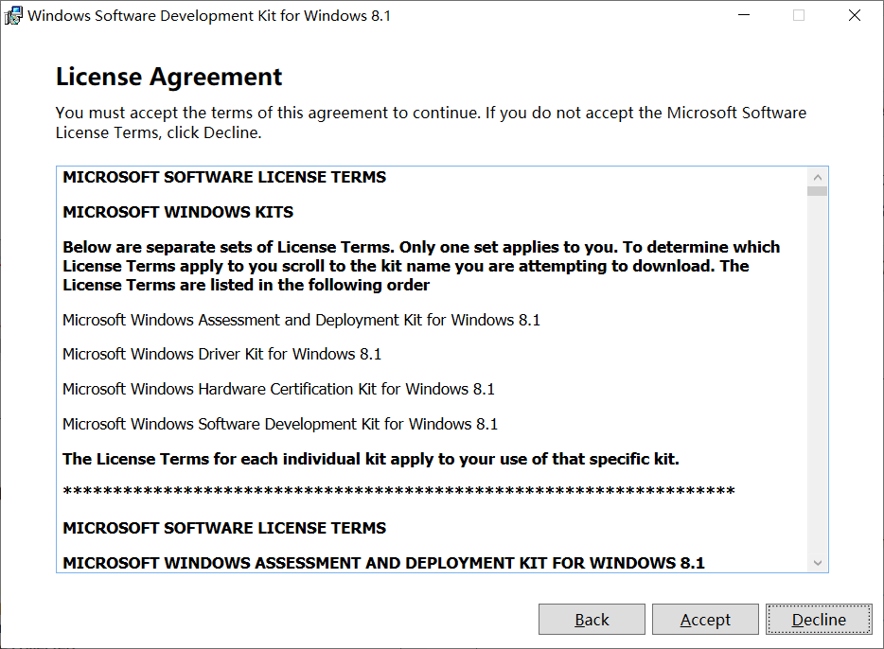This screenshot has width=884, height=649.
Task: Minimize the SDK setup window
Action: (x=745, y=15)
